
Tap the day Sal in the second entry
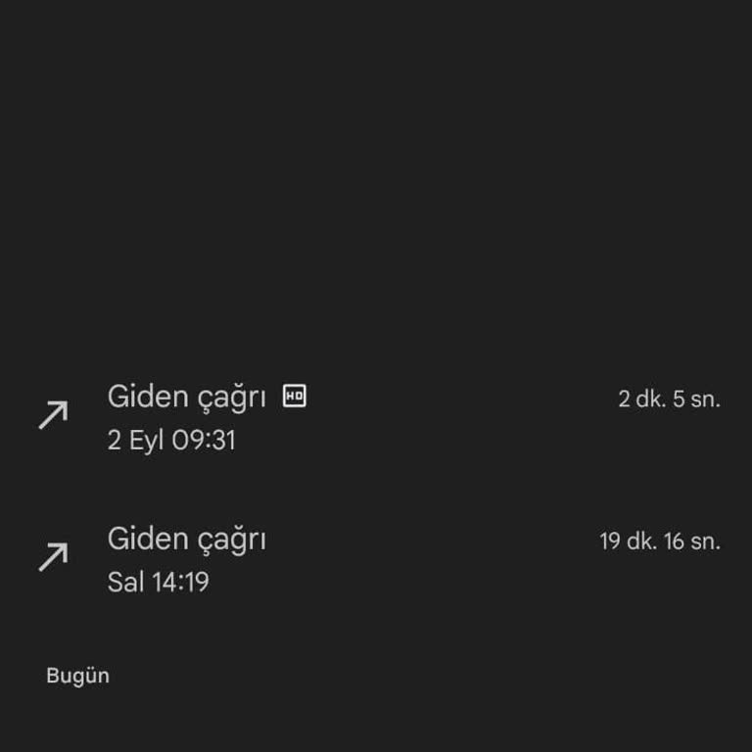[125, 583]
